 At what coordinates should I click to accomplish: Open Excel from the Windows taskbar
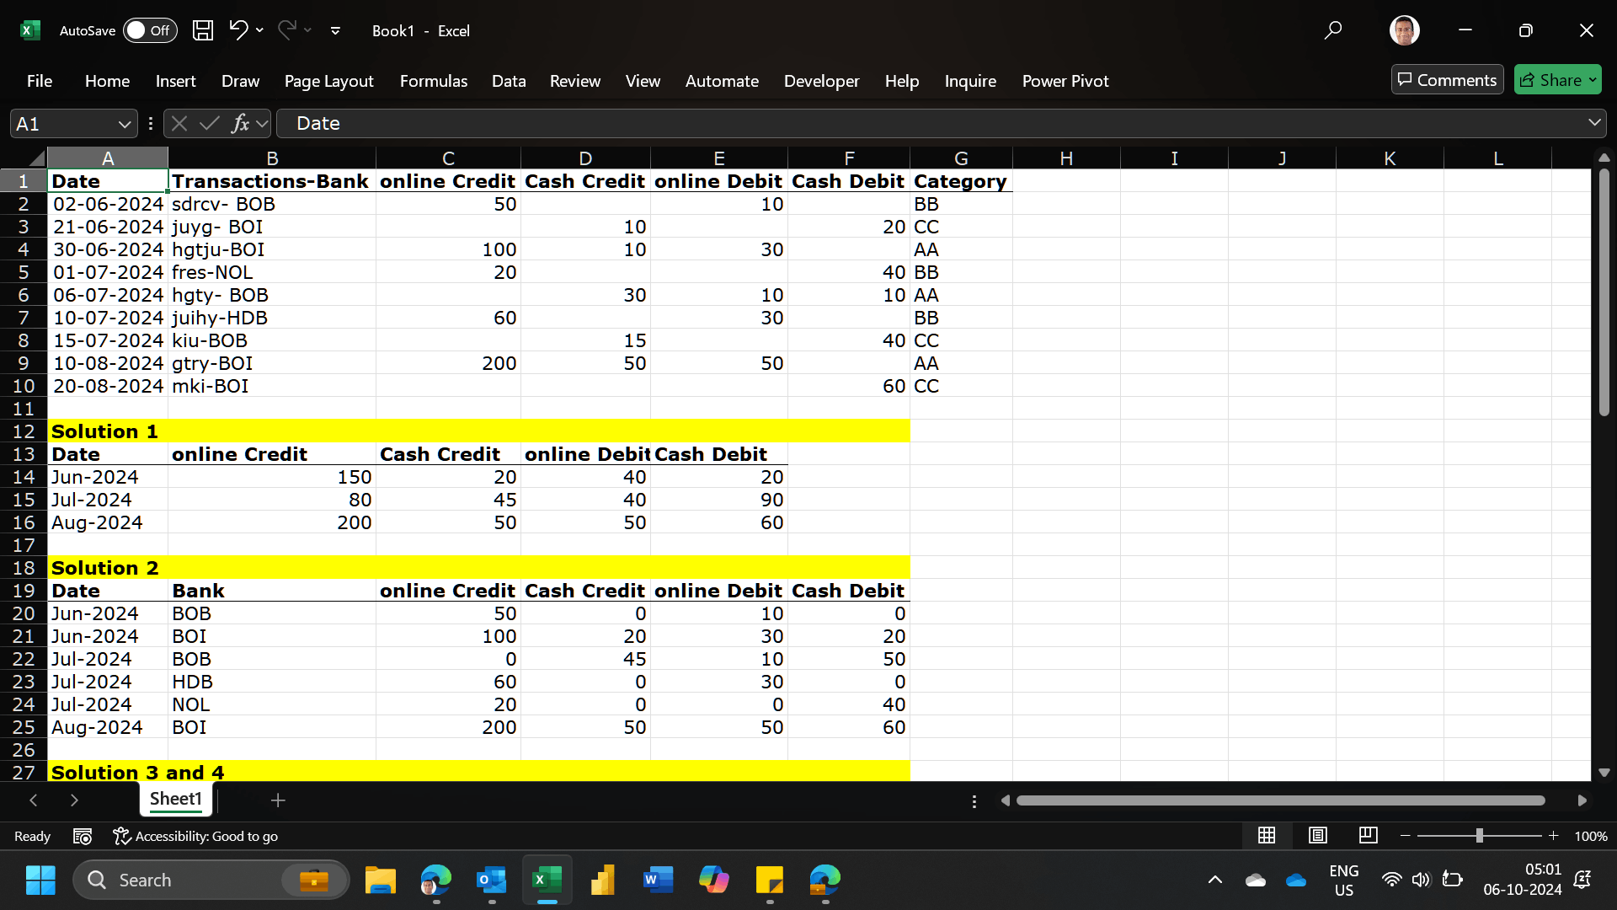click(547, 881)
